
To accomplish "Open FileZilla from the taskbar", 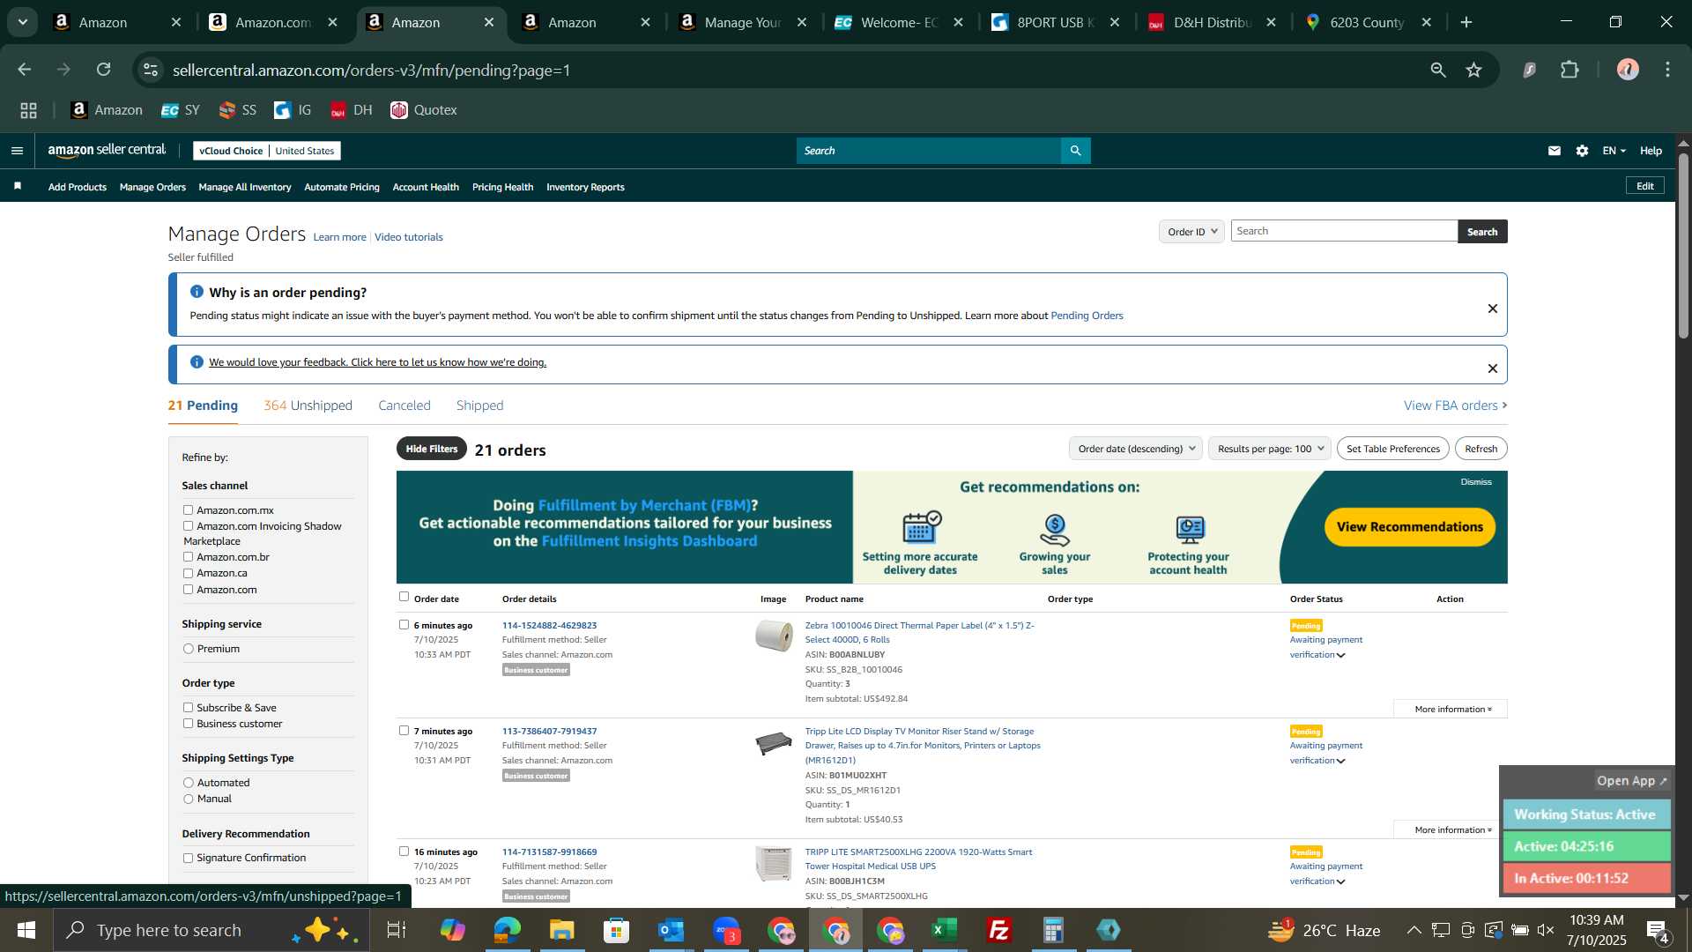I will click(999, 930).
